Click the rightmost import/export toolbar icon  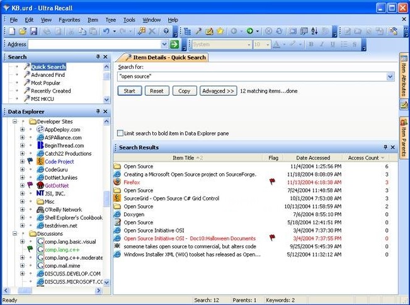393,31
